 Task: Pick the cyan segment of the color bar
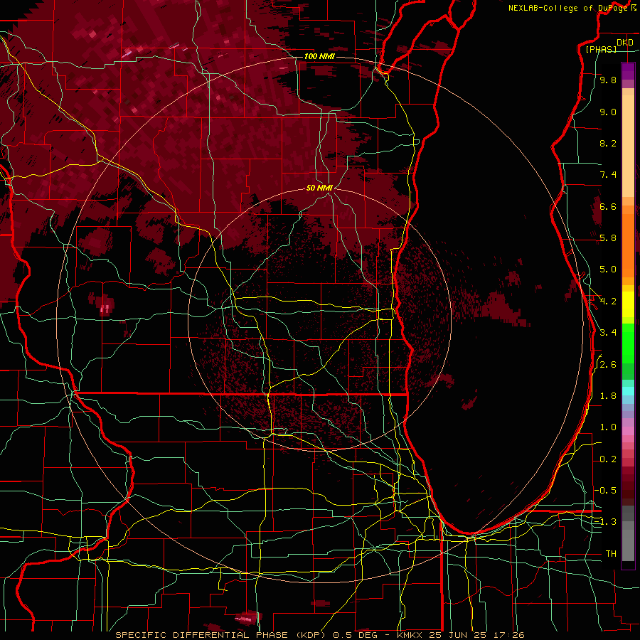click(x=628, y=390)
